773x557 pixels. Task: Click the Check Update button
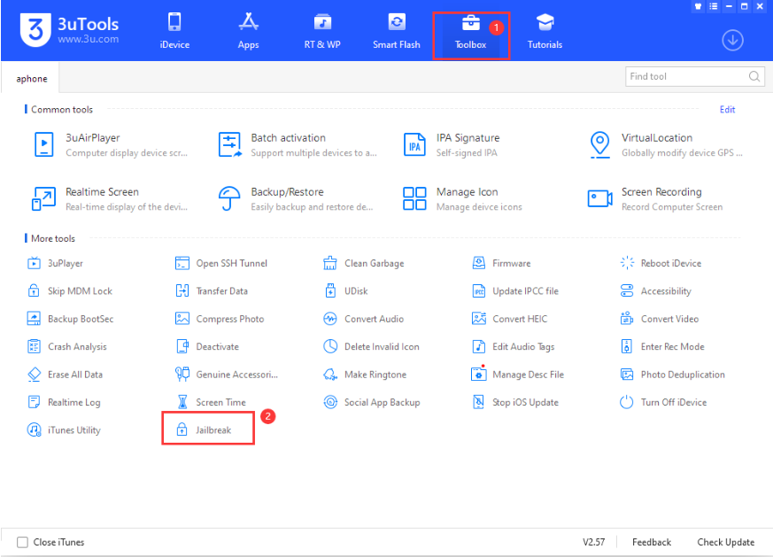725,542
